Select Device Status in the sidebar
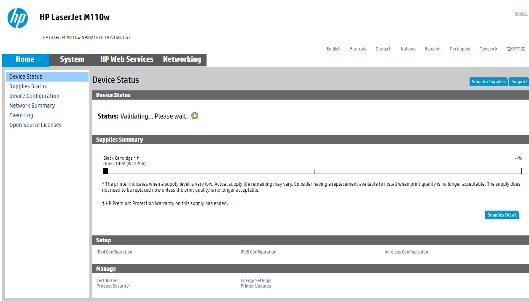Image resolution: width=529 pixels, height=301 pixels. (x=47, y=77)
